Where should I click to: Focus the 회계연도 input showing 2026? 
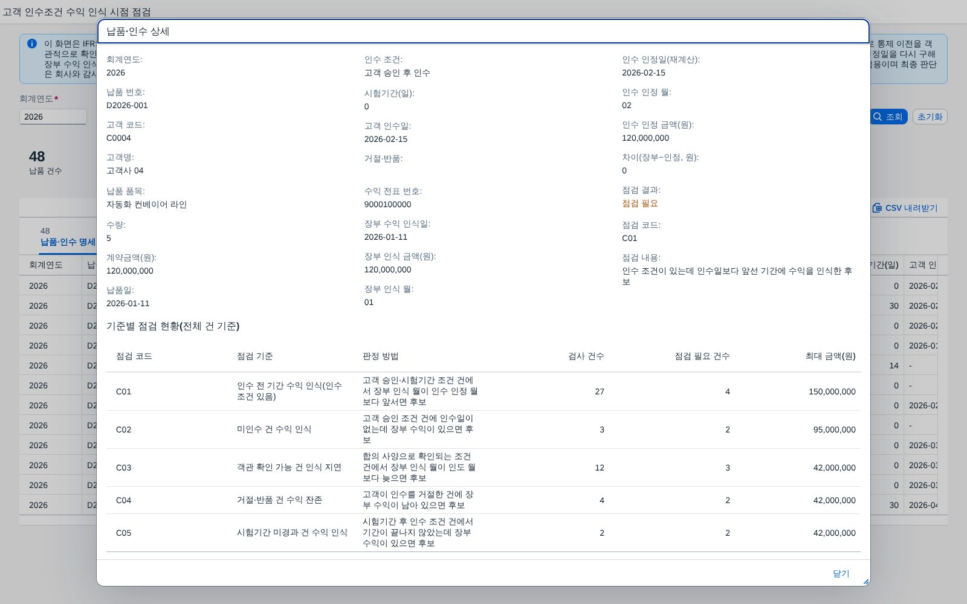coord(53,117)
